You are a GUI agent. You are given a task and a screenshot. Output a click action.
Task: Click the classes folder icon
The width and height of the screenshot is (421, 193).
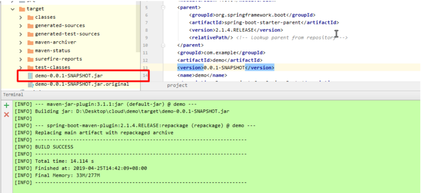30,17
